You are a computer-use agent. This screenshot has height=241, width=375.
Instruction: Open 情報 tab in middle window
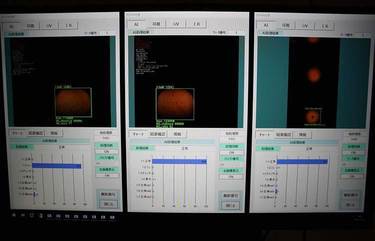click(x=177, y=134)
